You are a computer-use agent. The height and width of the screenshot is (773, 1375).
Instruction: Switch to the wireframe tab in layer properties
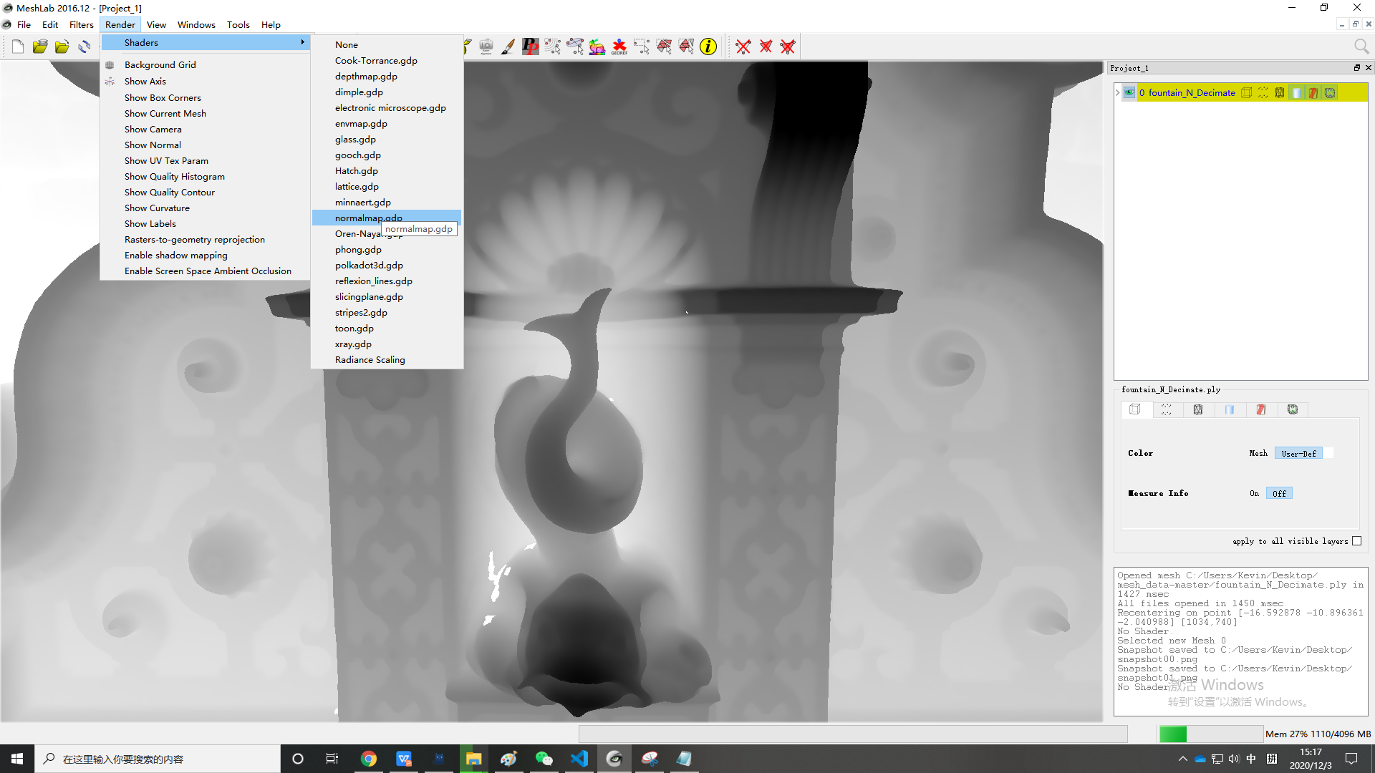pos(1198,409)
